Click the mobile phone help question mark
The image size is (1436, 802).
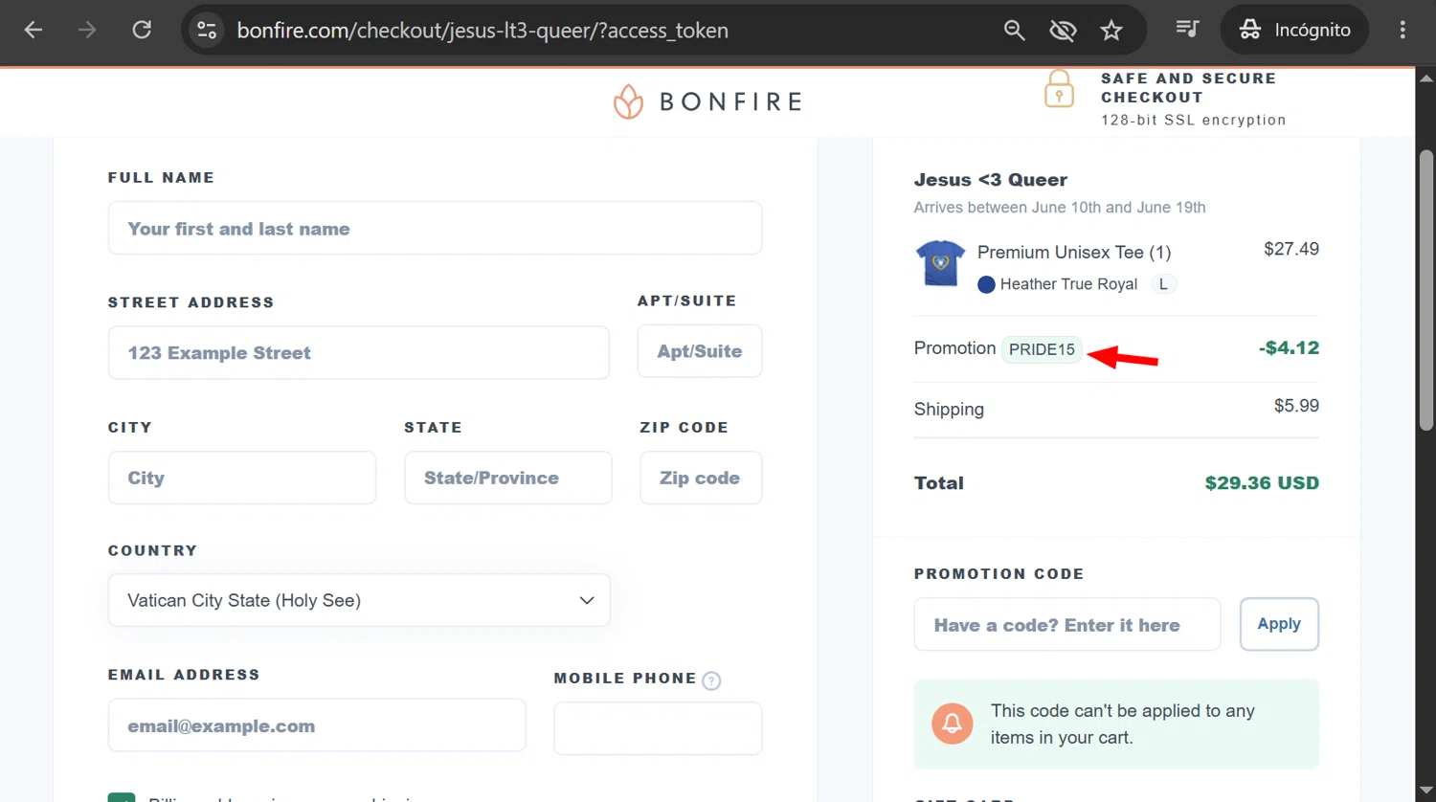tap(711, 680)
